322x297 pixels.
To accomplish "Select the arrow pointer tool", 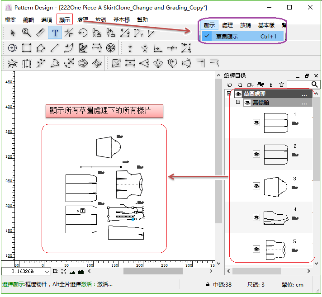I will click(x=13, y=33).
